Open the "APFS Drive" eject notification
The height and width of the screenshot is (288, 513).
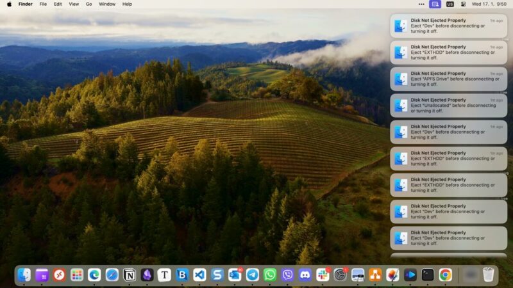(448, 79)
